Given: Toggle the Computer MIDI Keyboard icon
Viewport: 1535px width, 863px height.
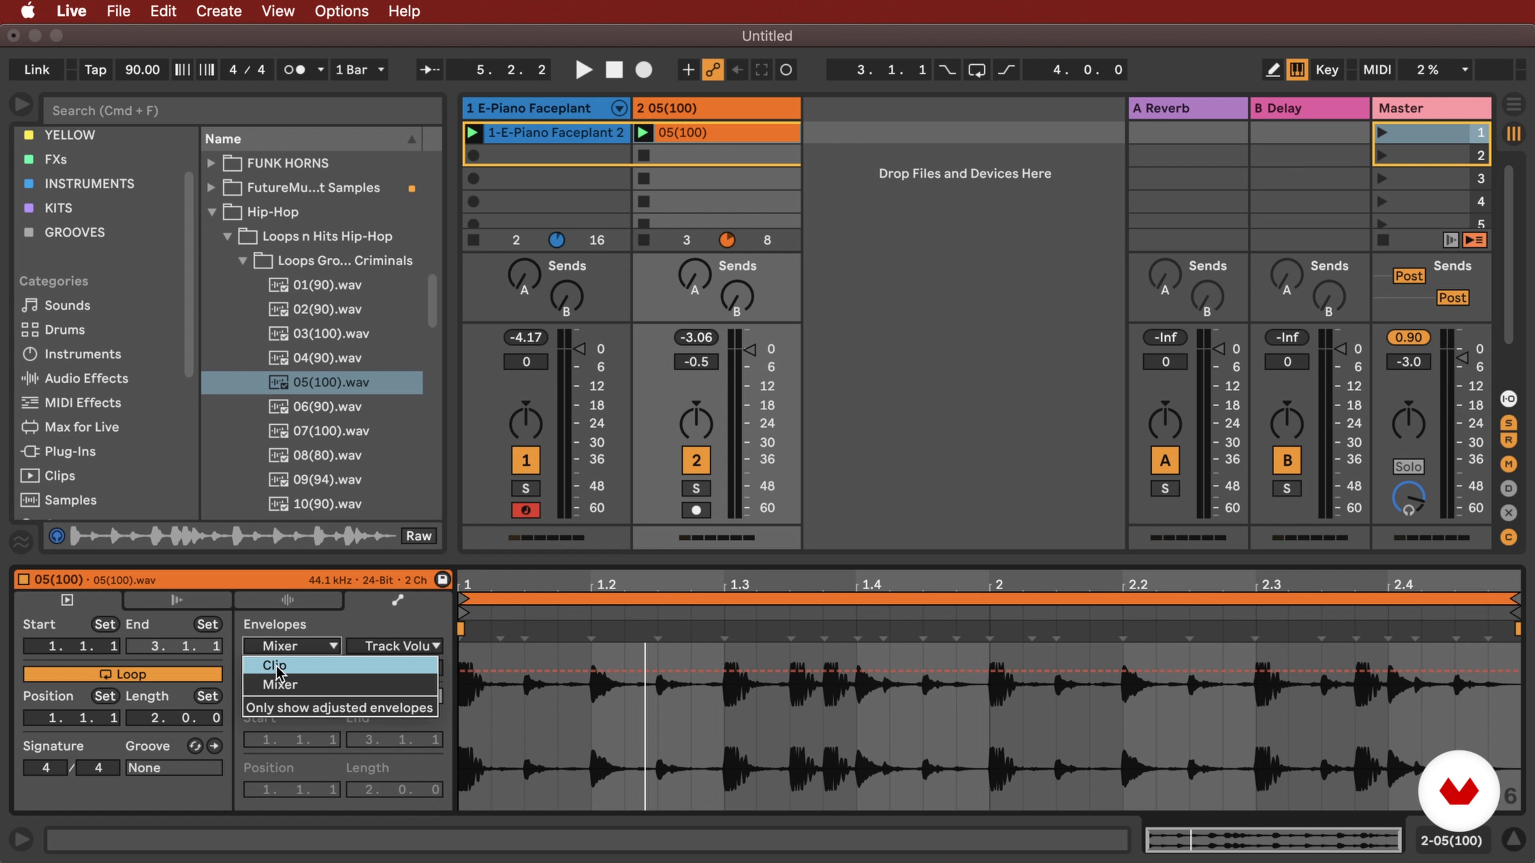Looking at the screenshot, I should click(x=1297, y=70).
